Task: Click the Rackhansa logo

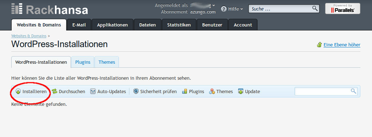Action: pyautogui.click(x=49, y=9)
